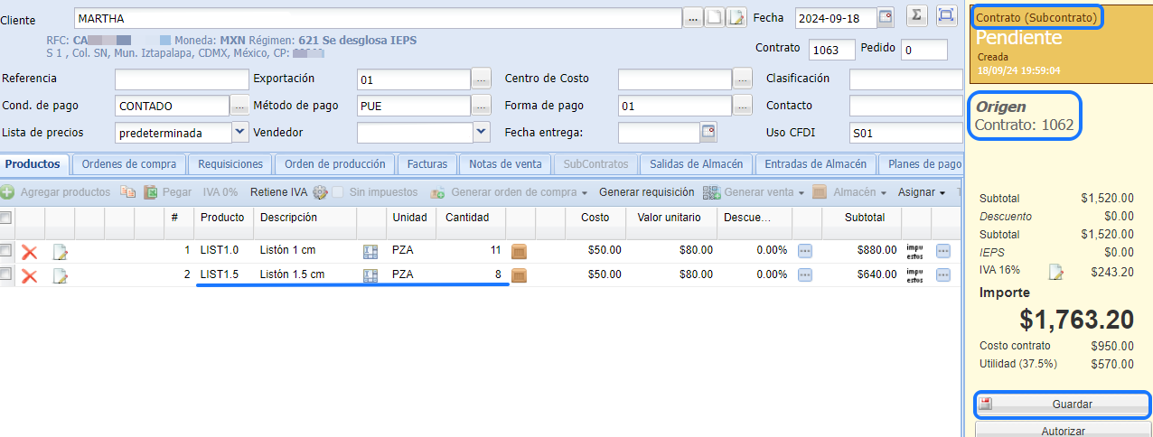Open the Fecha calendar picker

tap(886, 17)
